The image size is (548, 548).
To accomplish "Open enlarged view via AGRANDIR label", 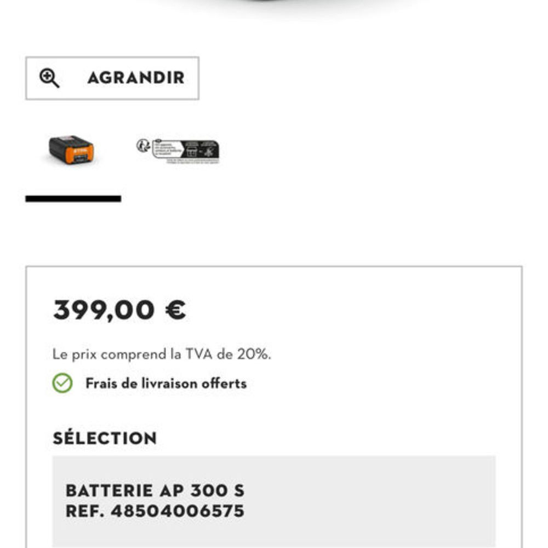I will (136, 78).
